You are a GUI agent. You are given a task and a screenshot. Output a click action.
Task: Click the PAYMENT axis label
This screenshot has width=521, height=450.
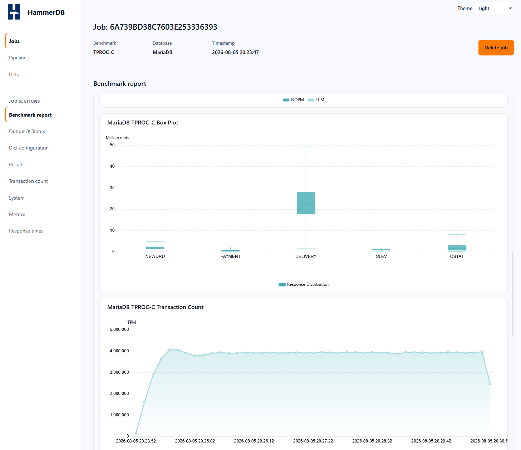click(x=230, y=256)
